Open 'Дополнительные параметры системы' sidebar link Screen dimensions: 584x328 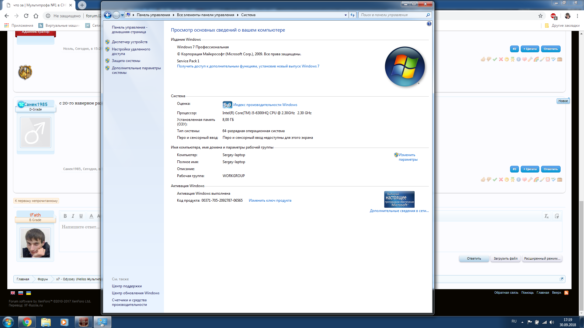pyautogui.click(x=136, y=70)
